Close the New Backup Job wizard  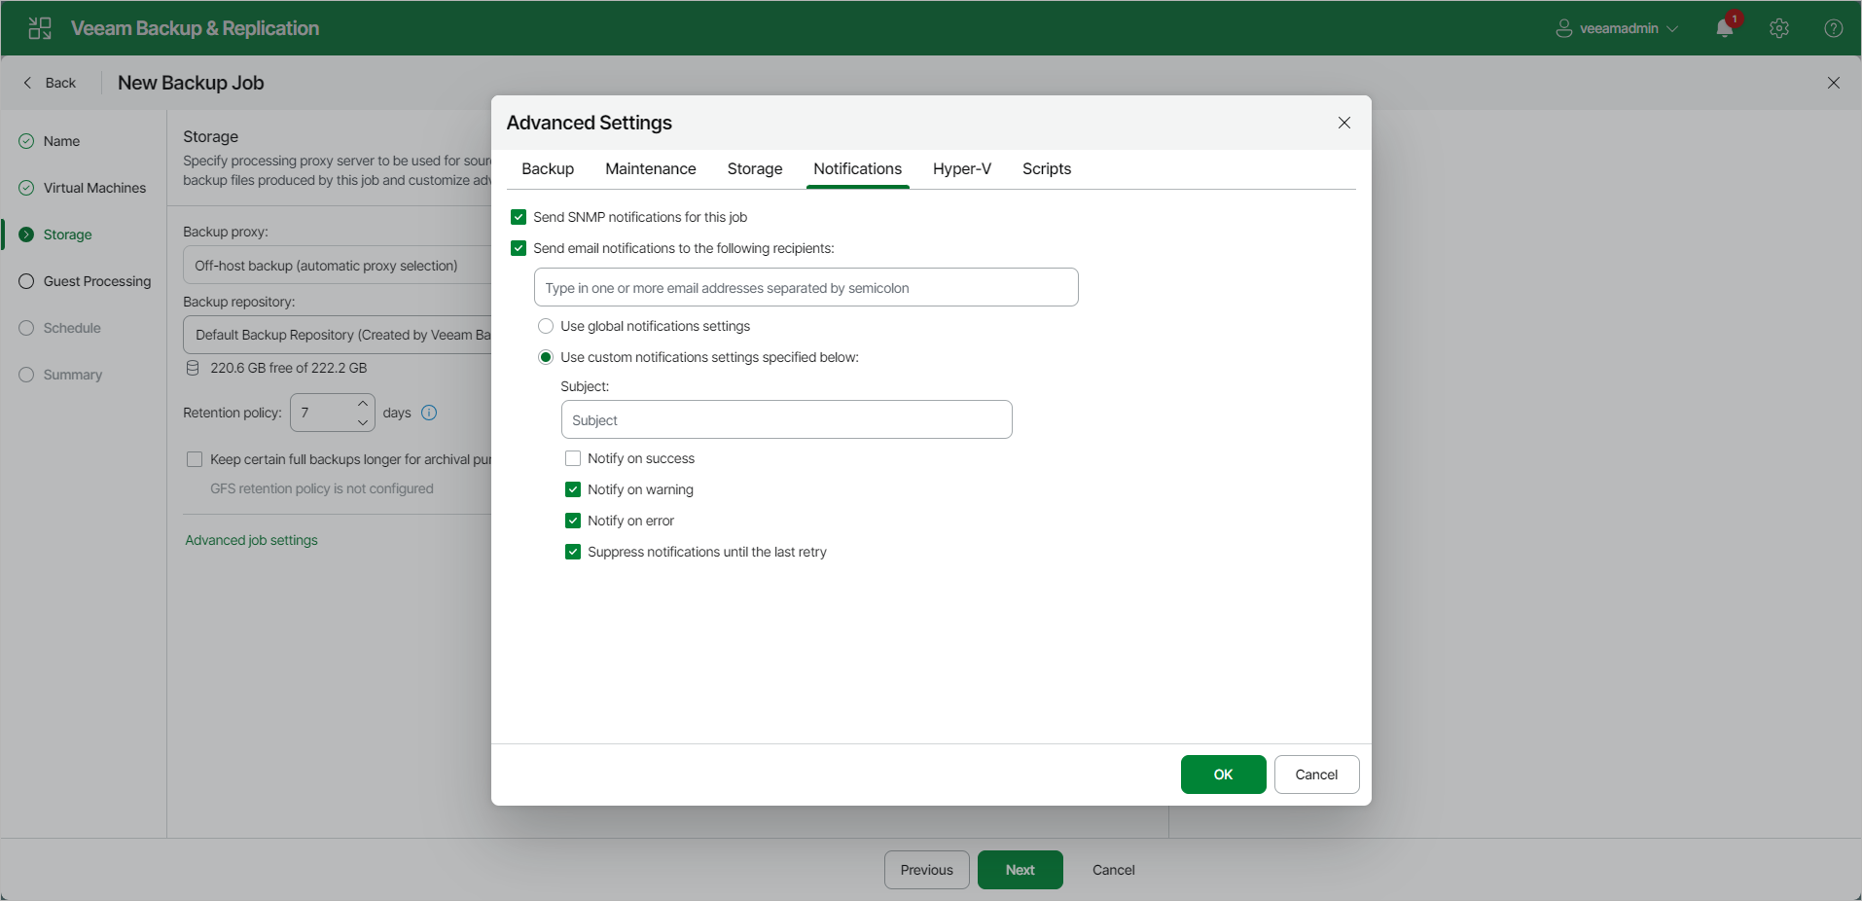[1834, 83]
